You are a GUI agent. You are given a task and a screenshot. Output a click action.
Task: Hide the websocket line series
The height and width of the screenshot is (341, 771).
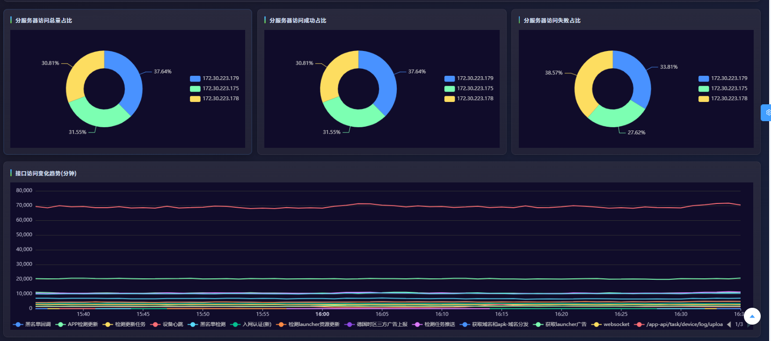tap(611, 324)
